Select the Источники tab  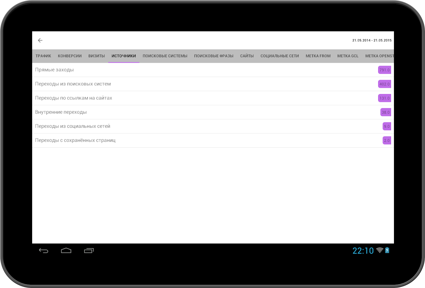pos(124,56)
